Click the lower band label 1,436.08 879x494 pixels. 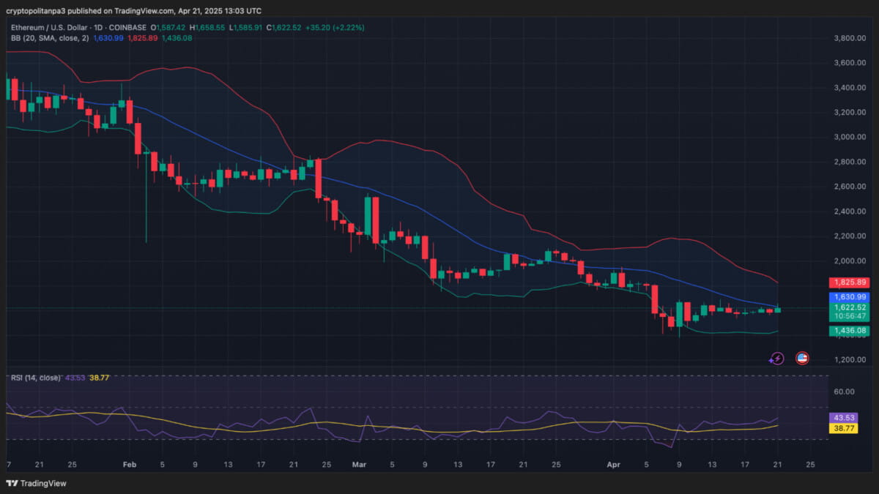click(850, 331)
